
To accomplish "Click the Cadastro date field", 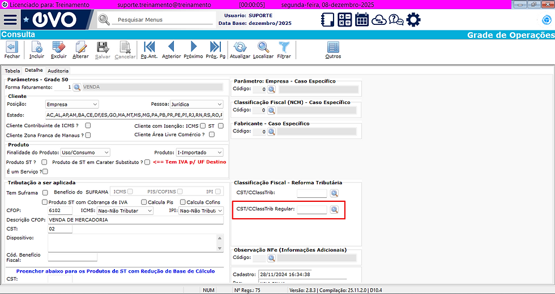I will (285, 274).
